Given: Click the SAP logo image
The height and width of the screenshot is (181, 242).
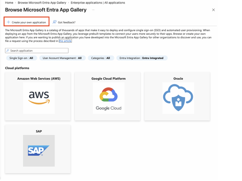Looking at the screenshot, I should [39, 151].
